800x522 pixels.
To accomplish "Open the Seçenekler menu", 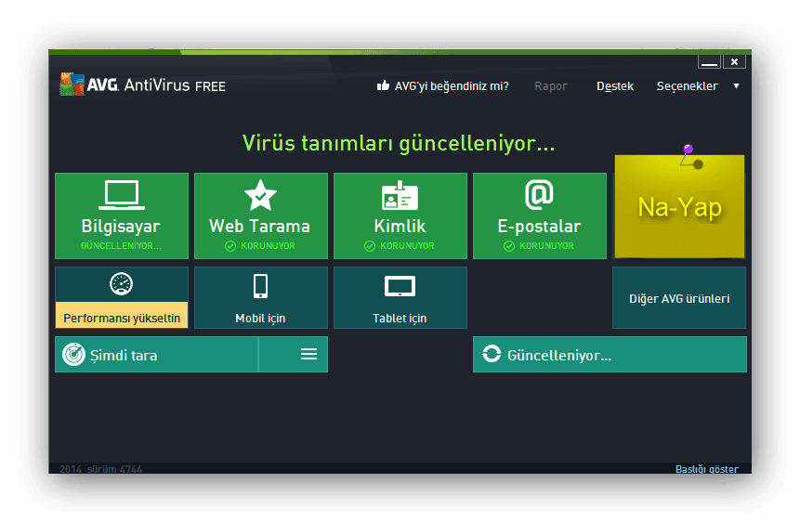I will [x=687, y=86].
